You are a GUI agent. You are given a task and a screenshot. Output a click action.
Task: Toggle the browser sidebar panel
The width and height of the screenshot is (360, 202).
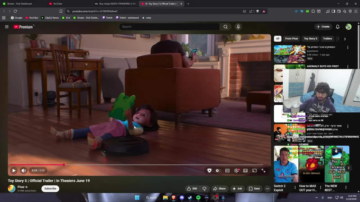333,11
